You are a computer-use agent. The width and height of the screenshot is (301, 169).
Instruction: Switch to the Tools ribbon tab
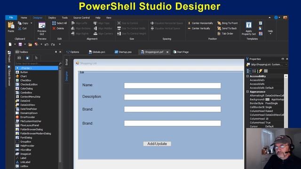[65, 18]
